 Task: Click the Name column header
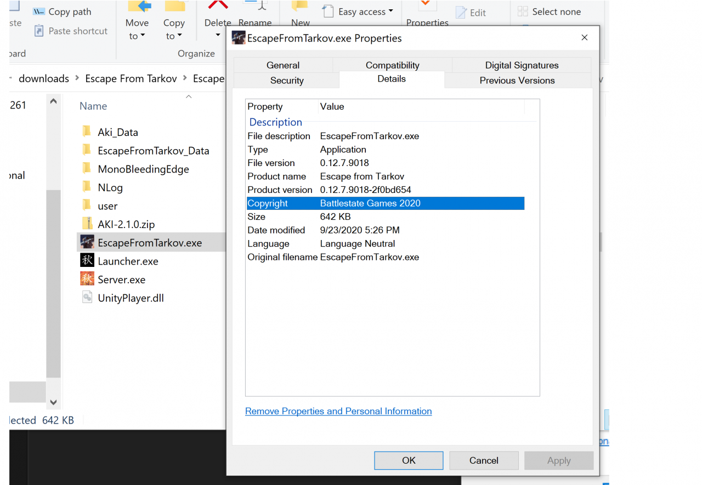coord(93,106)
